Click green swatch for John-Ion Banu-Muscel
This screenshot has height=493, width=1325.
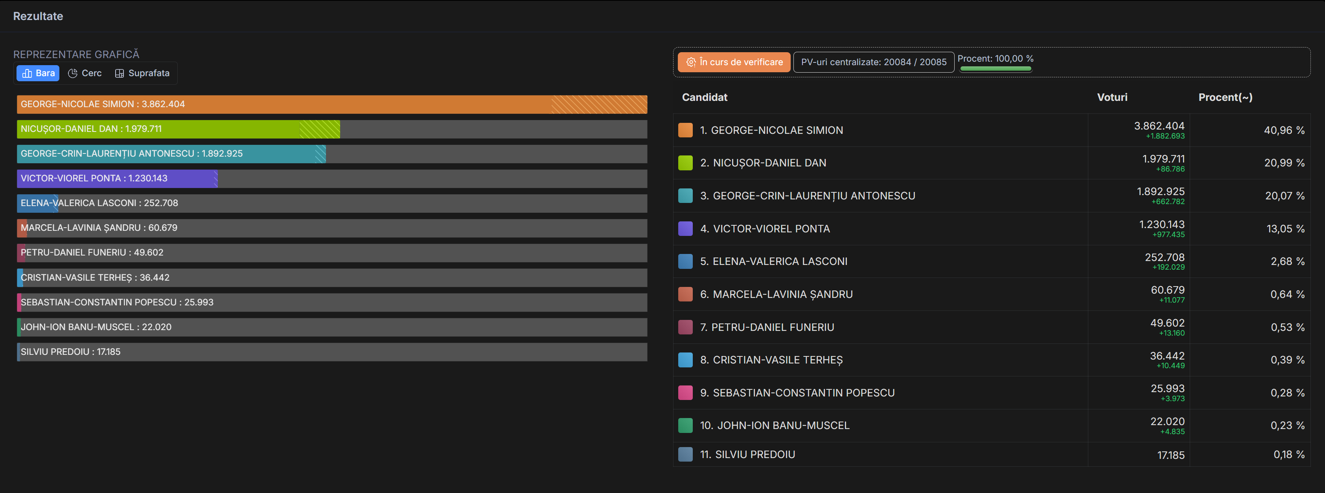[x=685, y=425]
